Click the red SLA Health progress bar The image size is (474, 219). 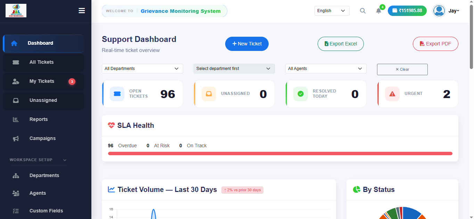click(x=280, y=154)
